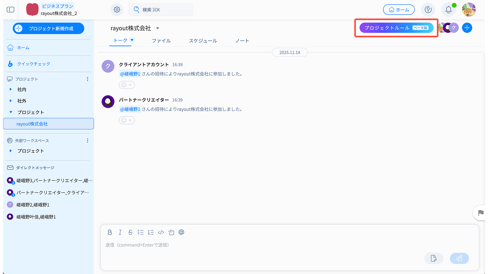Toggle bold formatting in message editor
The image size is (488, 274).
click(110, 232)
